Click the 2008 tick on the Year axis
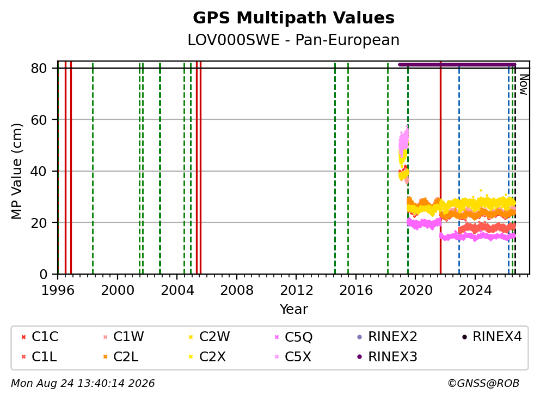Screen dimensions: 540x400 point(237,290)
